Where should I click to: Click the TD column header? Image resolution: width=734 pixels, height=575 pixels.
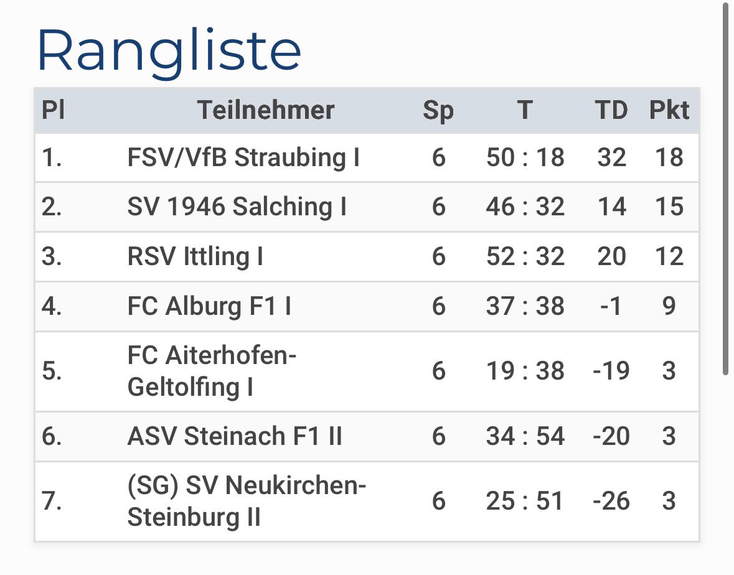point(611,110)
